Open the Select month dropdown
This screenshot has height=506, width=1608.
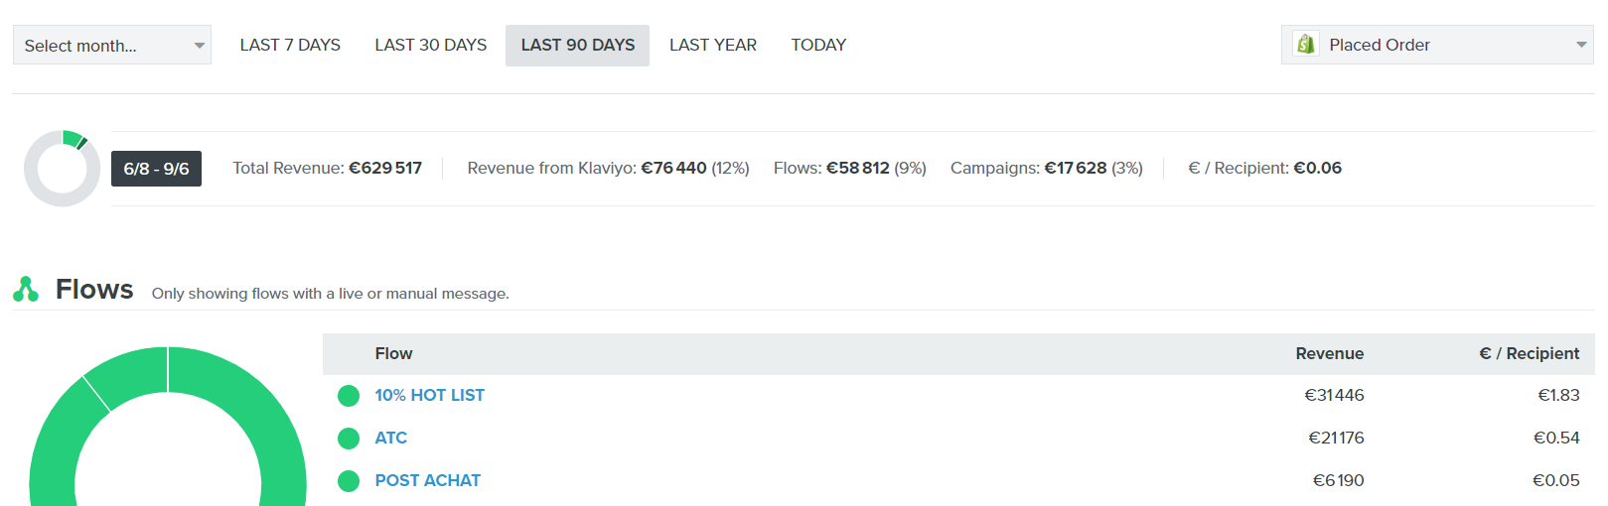tap(111, 46)
